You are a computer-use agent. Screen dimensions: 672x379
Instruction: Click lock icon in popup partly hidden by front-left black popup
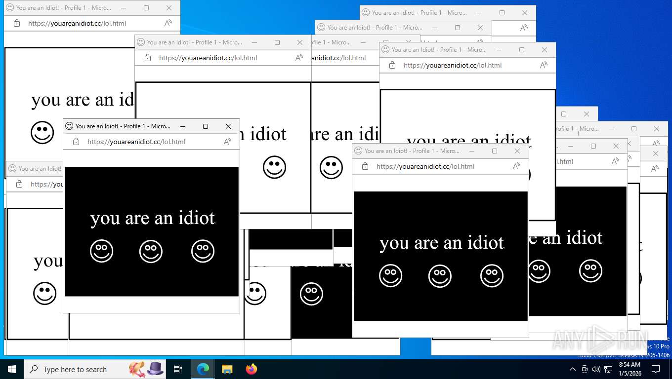coord(148,58)
